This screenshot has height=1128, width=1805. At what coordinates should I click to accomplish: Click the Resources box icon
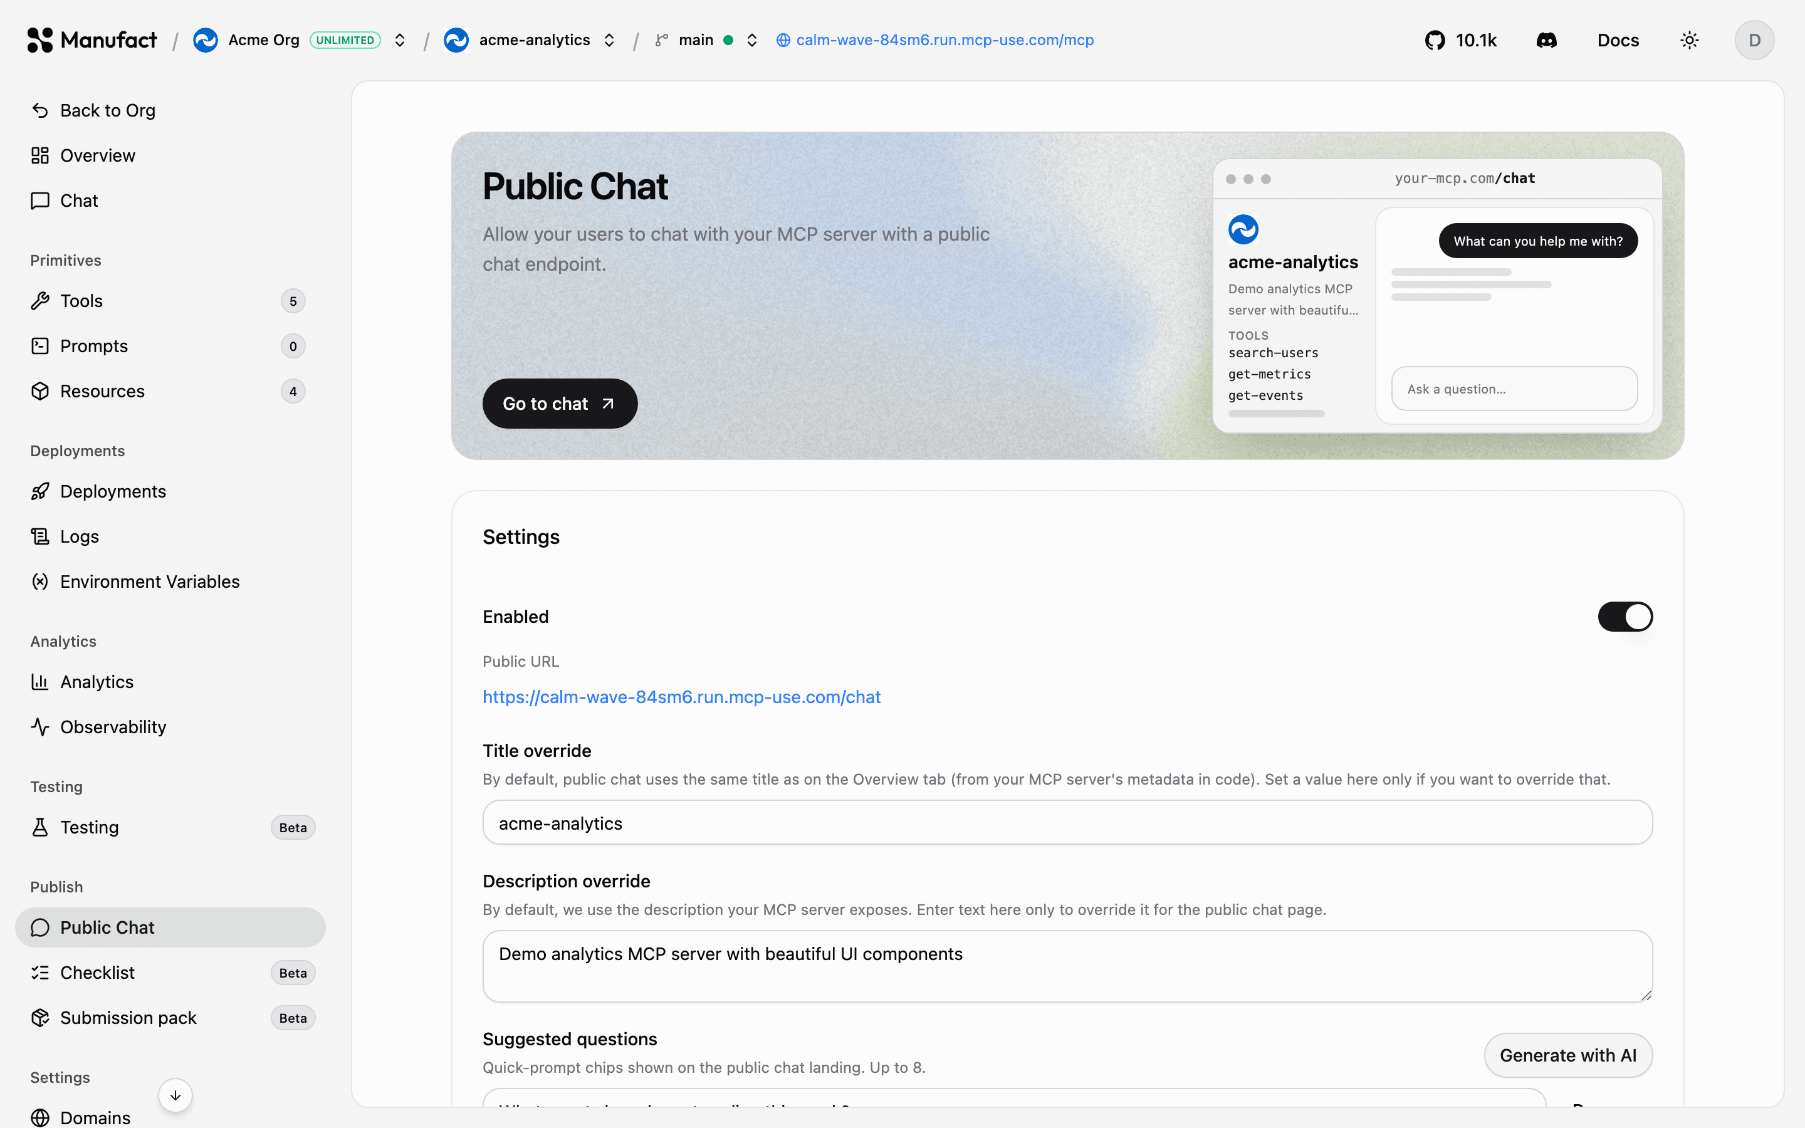click(40, 391)
